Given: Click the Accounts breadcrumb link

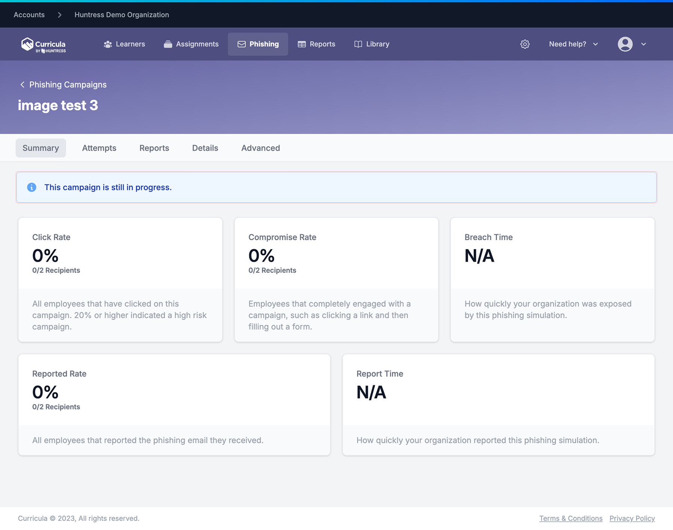Looking at the screenshot, I should click(x=29, y=15).
